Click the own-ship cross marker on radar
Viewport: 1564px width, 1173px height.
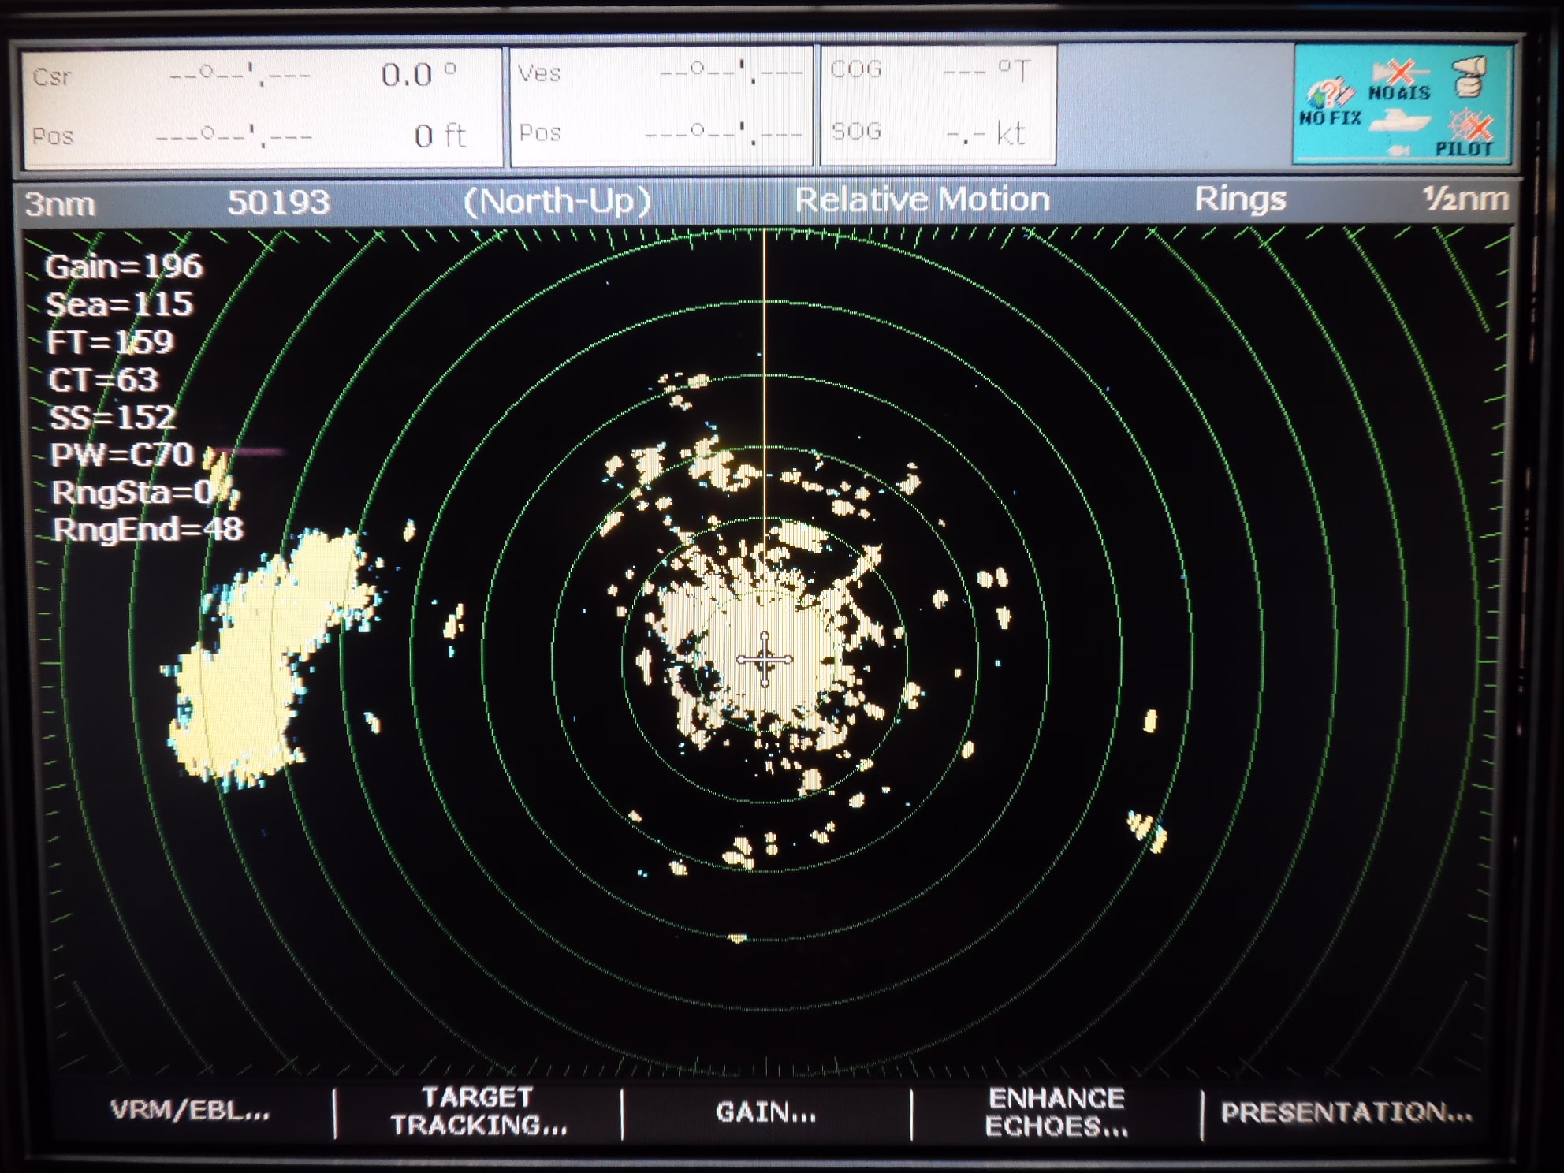coord(764,659)
